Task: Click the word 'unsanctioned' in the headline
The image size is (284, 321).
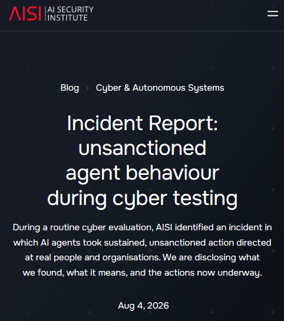Action: click(x=143, y=148)
